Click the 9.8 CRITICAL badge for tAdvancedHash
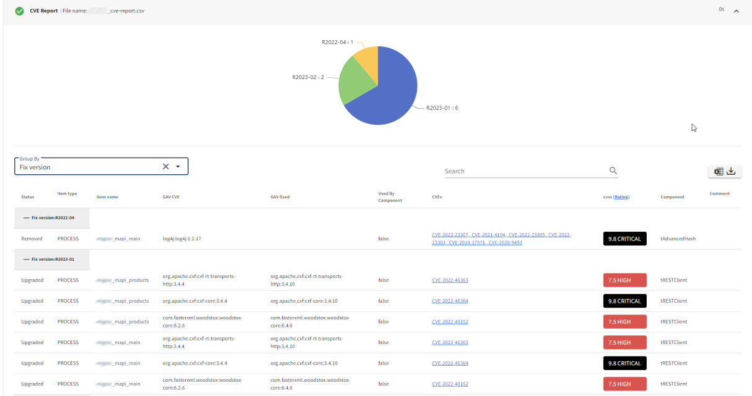The height and width of the screenshot is (396, 752). click(x=625, y=239)
